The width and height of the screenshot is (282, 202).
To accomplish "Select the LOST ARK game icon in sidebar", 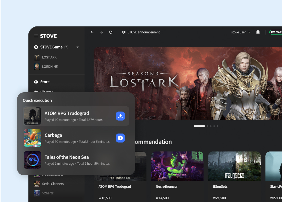I will [37, 58].
